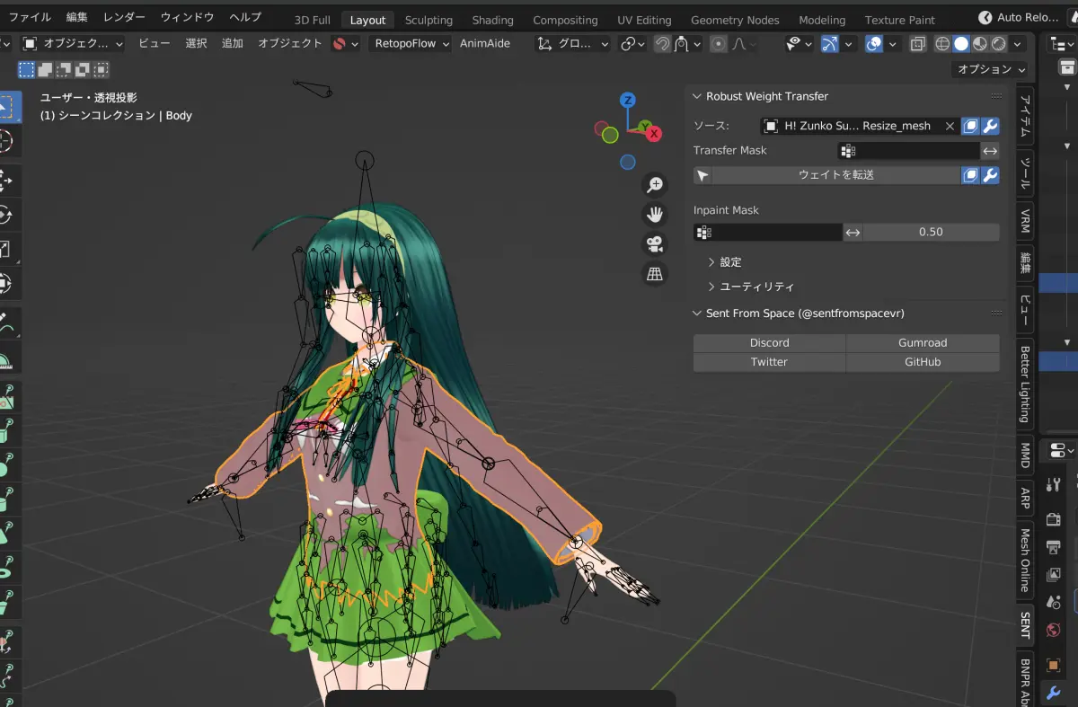Switch to UV Editing workspace tab
Image resolution: width=1078 pixels, height=707 pixels.
click(644, 20)
